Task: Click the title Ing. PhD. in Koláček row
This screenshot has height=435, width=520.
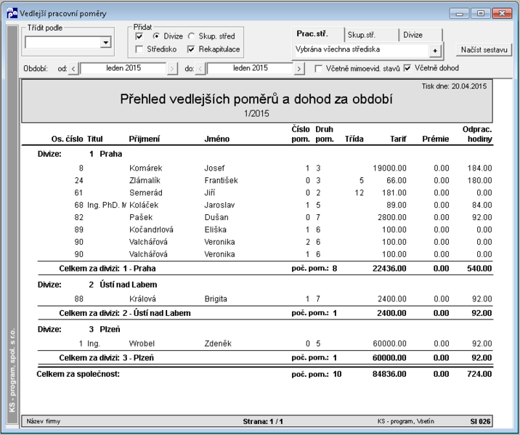Action: tap(107, 205)
